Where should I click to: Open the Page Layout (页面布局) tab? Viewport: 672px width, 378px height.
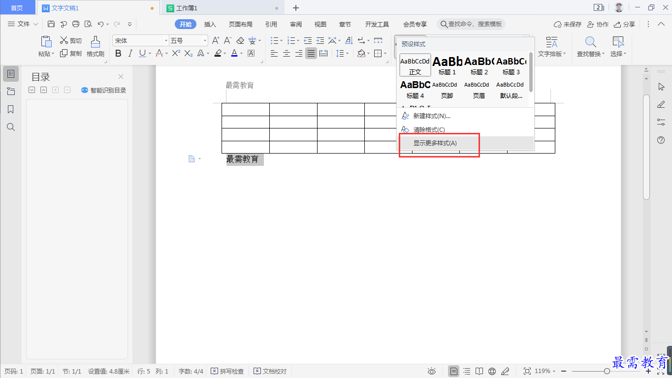[241, 24]
